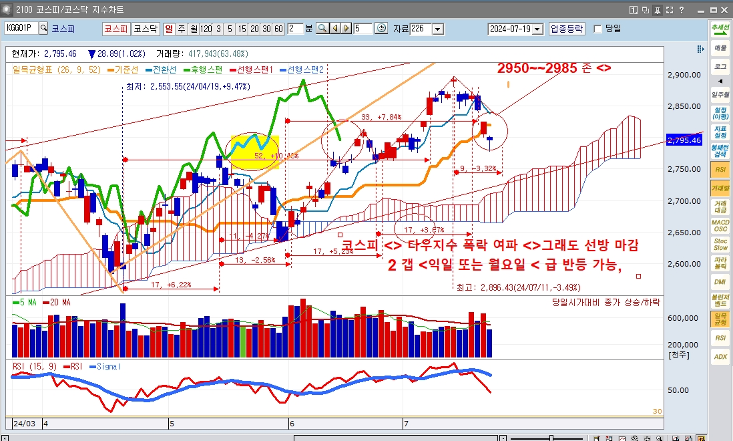Select the 일 daily period
This screenshot has height=441, width=733.
[x=169, y=29]
